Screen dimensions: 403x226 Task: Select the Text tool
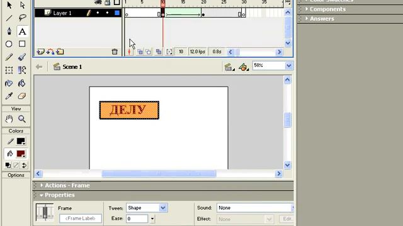pyautogui.click(x=23, y=31)
